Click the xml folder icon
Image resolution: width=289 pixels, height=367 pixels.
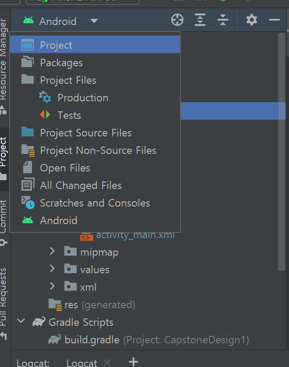tap(70, 286)
